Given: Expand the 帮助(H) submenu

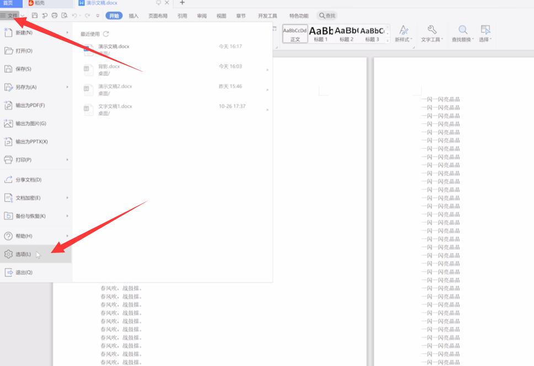Looking at the screenshot, I should click(36, 236).
